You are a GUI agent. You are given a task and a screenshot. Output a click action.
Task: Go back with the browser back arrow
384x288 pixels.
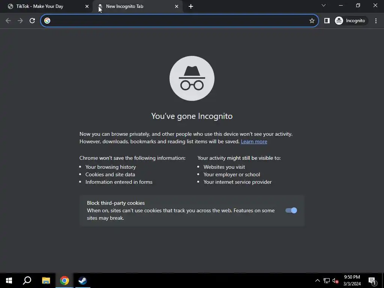click(x=8, y=21)
